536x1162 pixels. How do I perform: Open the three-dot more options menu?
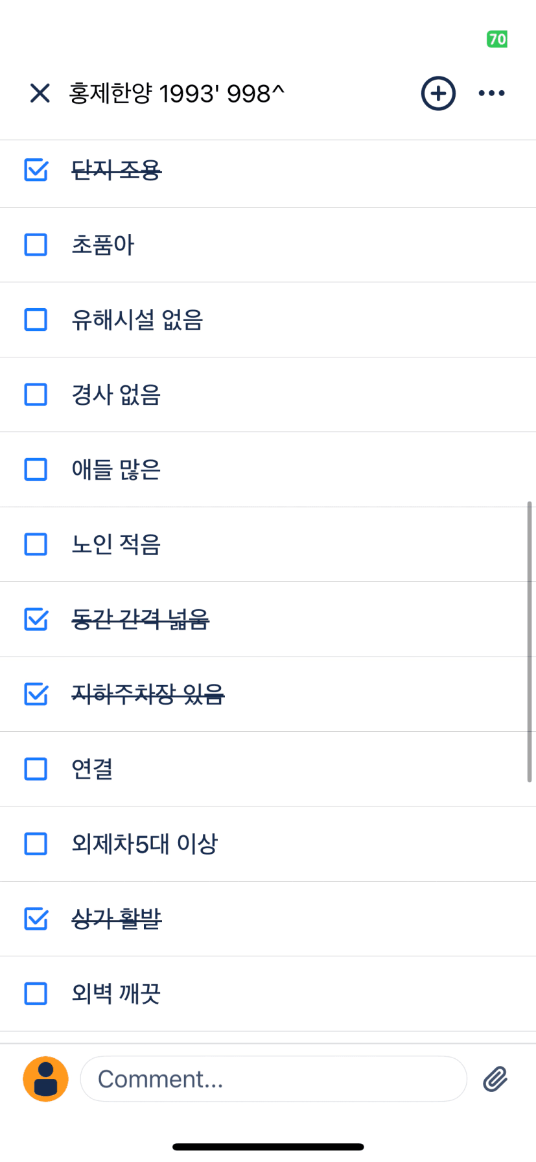click(x=491, y=93)
